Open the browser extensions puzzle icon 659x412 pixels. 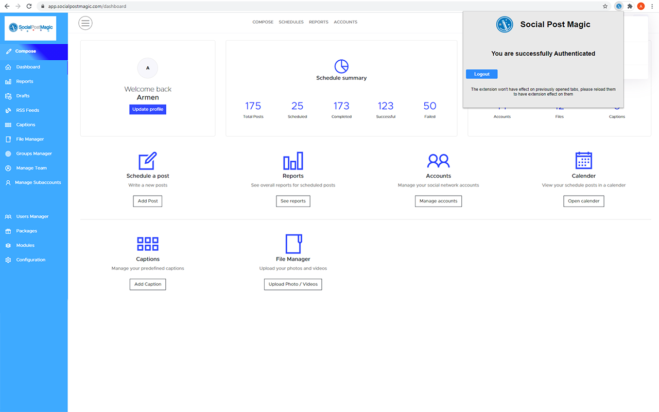pos(630,6)
